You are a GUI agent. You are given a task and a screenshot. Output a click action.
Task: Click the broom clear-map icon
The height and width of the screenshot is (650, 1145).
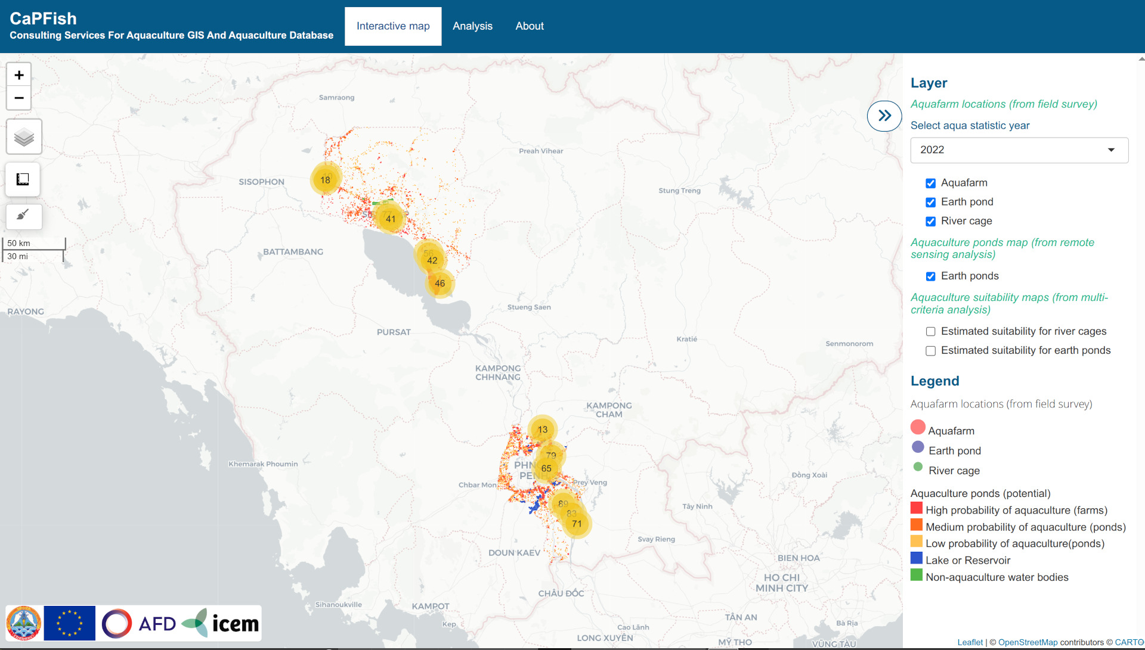point(23,216)
